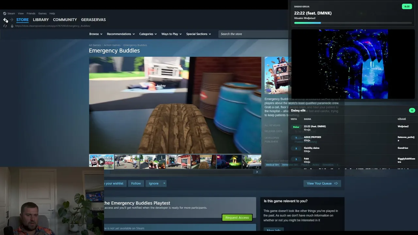Open the Friends menu
Viewport: 418px width, 235px height.
tap(31, 13)
